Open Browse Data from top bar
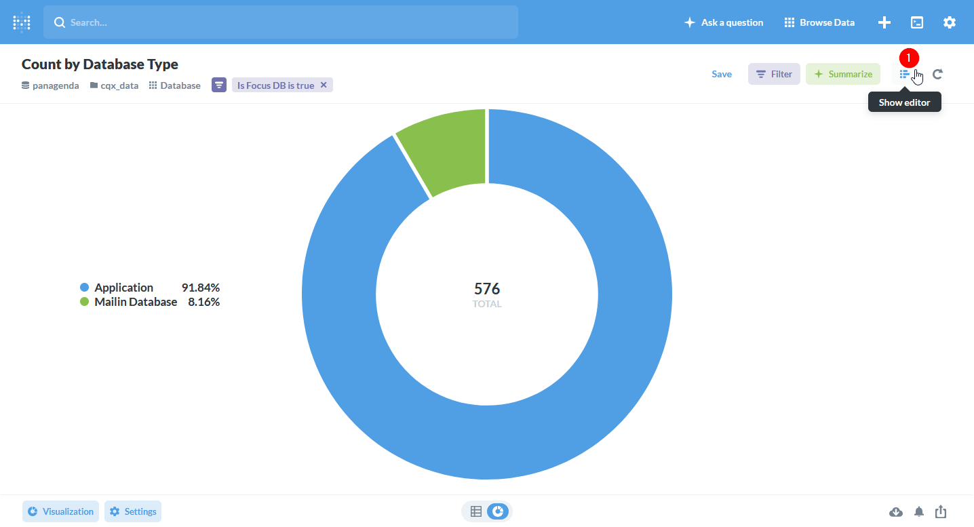Viewport: 974px width, 527px height. 819,22
